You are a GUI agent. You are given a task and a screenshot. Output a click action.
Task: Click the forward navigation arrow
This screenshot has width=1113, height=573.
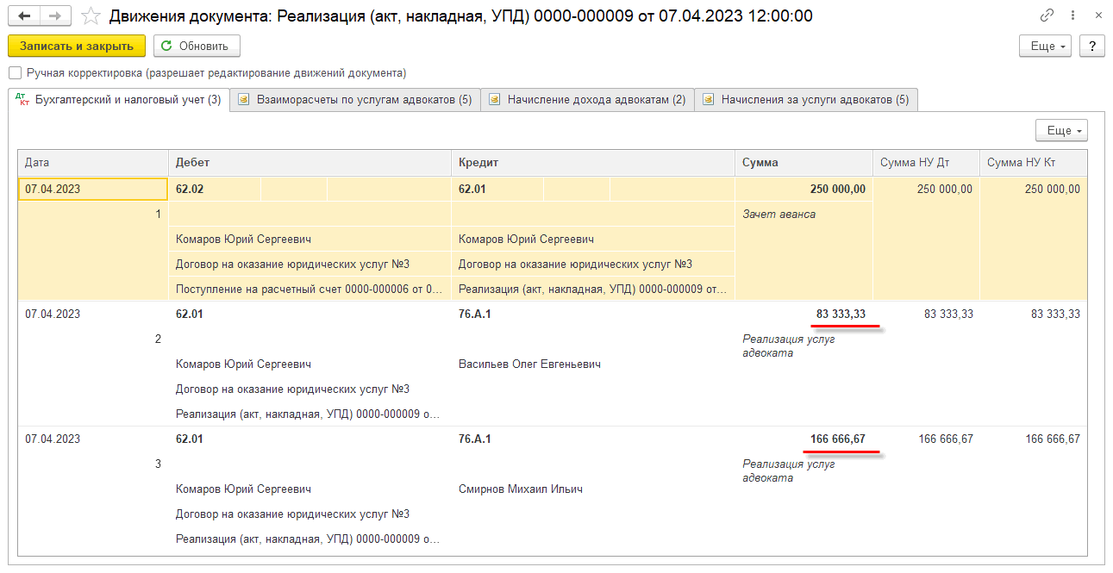55,16
